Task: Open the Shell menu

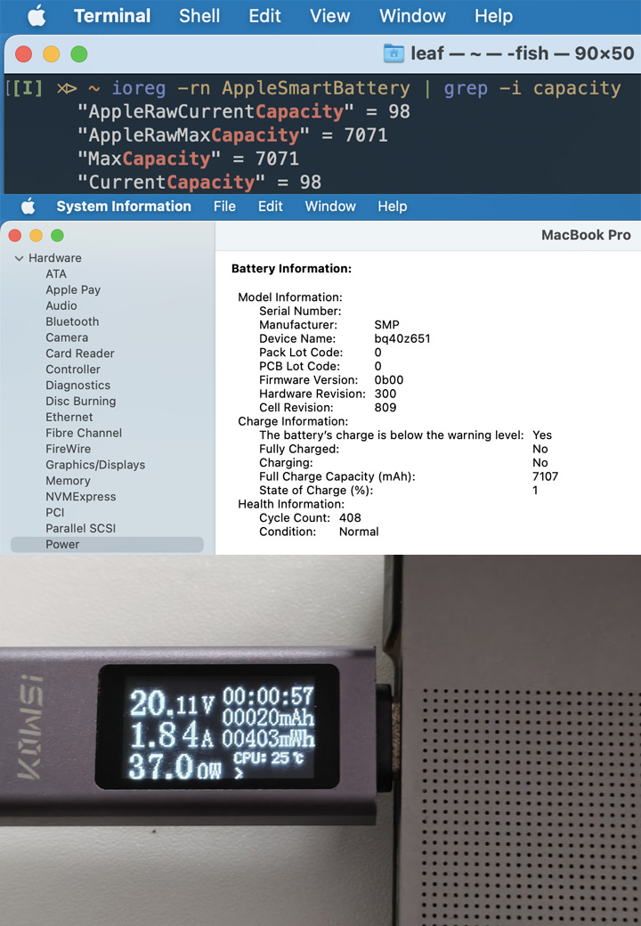Action: pyautogui.click(x=199, y=16)
